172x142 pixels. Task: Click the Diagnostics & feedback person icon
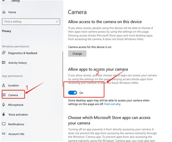point(4,53)
